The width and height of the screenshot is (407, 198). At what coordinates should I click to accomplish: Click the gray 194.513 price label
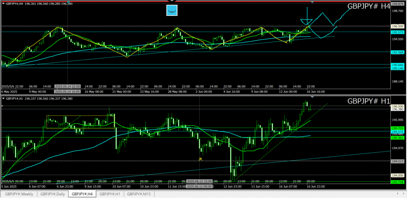click(x=397, y=161)
